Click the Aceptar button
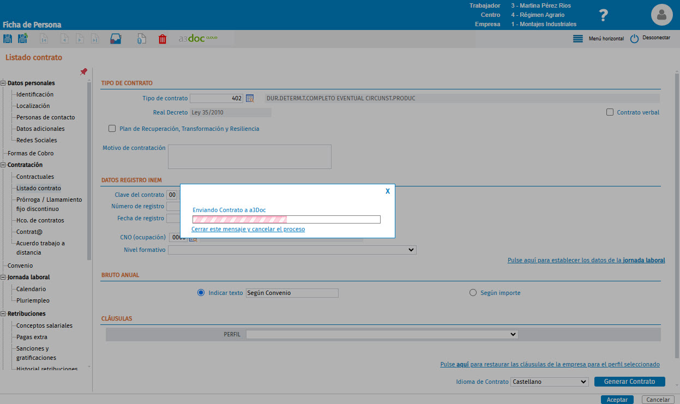The height and width of the screenshot is (404, 680). pos(617,400)
